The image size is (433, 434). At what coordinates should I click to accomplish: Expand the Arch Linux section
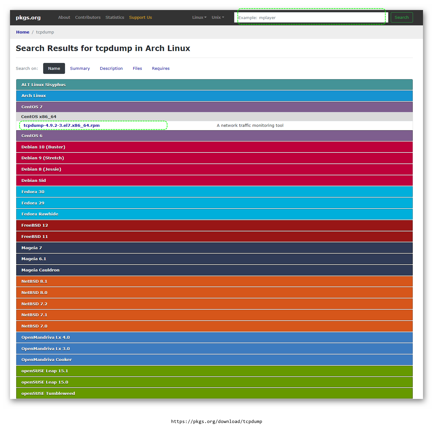point(214,96)
